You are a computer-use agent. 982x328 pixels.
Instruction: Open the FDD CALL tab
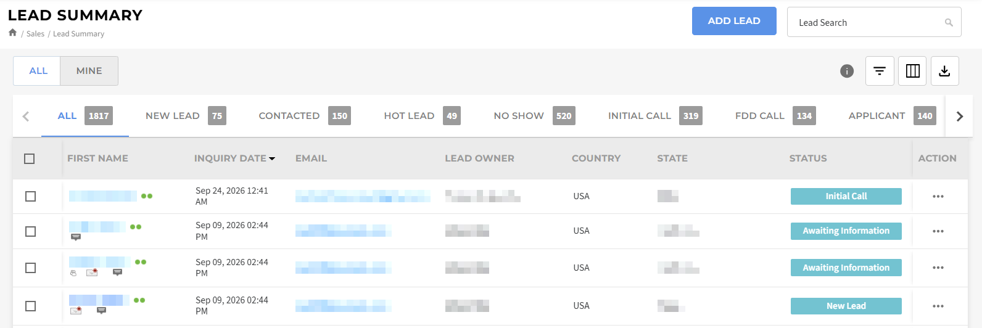click(x=775, y=116)
